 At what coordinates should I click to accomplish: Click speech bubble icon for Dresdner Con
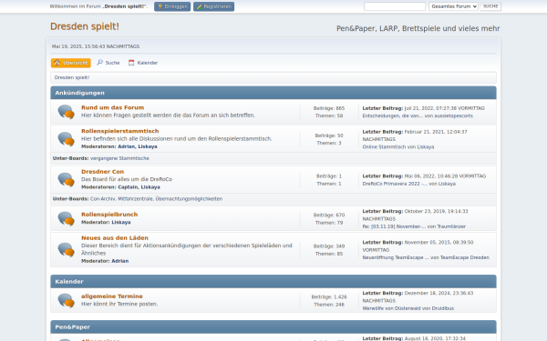point(67,179)
